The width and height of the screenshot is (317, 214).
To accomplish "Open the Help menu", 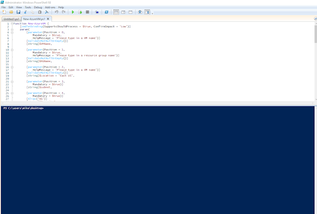I will [x=61, y=7].
